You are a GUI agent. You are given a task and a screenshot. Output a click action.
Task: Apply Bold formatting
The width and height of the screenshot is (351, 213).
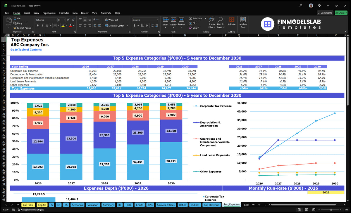pos(38,26)
